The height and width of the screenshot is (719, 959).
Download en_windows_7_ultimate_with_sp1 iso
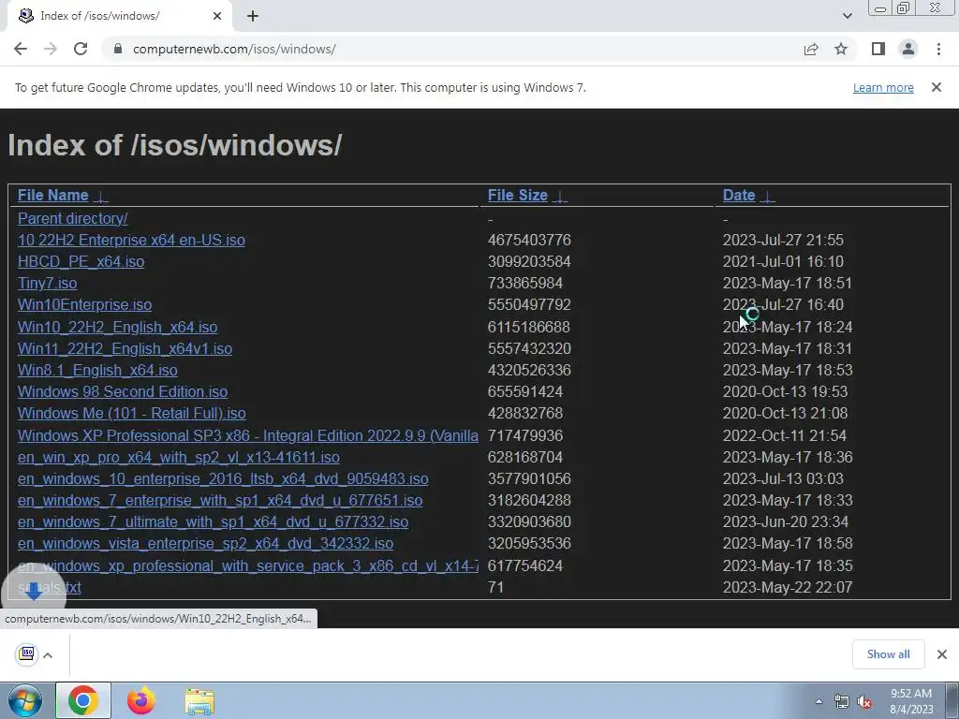(213, 521)
